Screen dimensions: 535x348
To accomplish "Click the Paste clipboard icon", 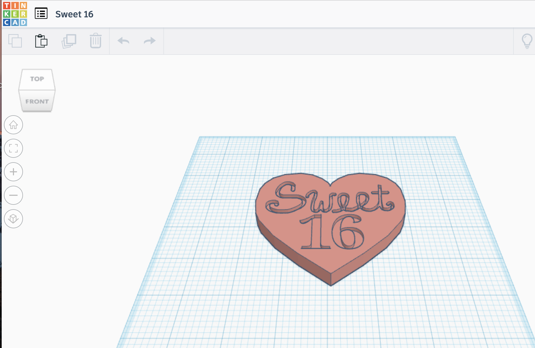I will click(x=41, y=41).
